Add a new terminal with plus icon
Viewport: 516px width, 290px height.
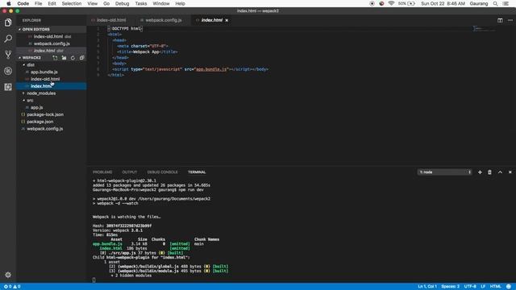[x=480, y=172]
